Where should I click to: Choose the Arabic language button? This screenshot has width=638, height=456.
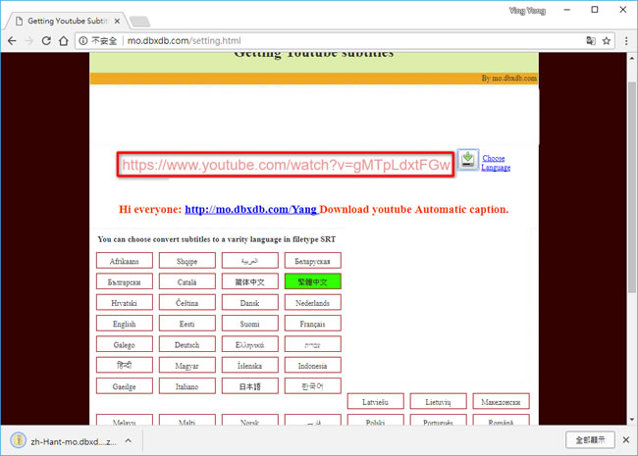[250, 261]
